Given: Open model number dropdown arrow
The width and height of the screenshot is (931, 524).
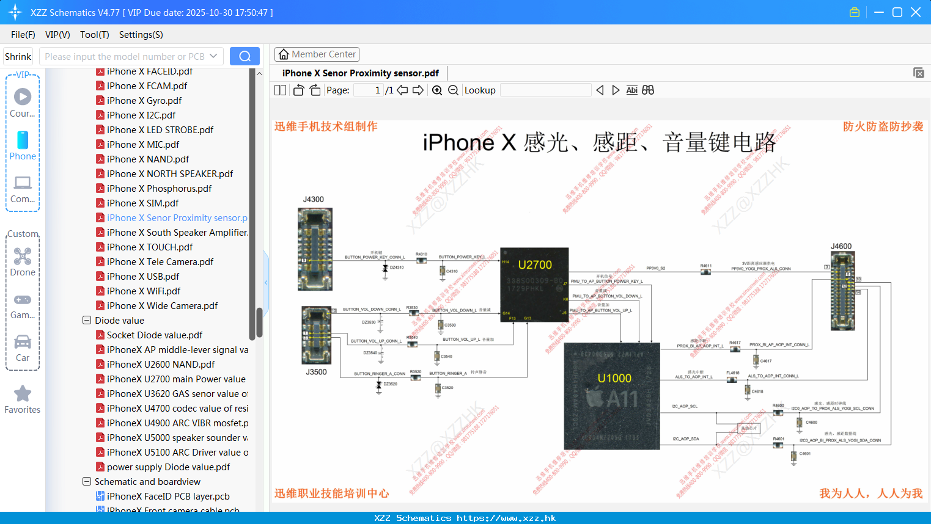Looking at the screenshot, I should [x=213, y=56].
